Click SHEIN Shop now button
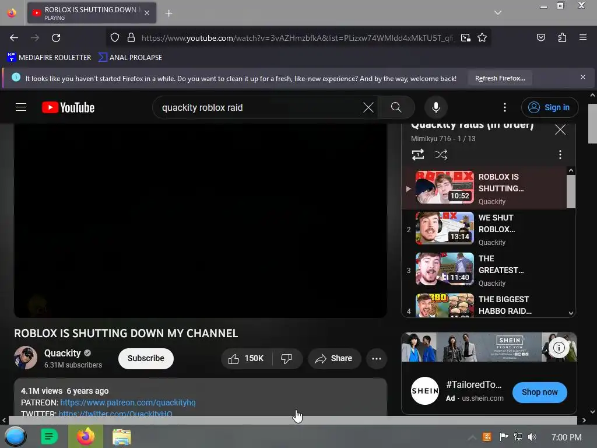The width and height of the screenshot is (597, 448). click(x=539, y=392)
